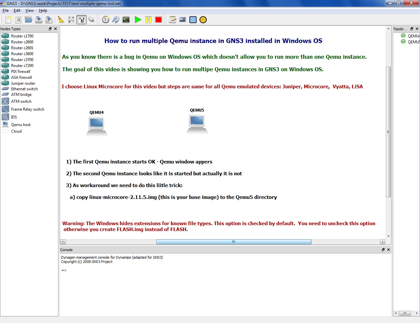420x323 pixels.
Task: Select ASA firewall node type
Action: click(22, 77)
